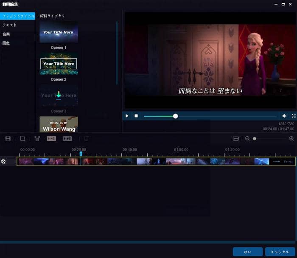Screen dimensions: 297x258
Task: Choose the Opener 2 title thumbnail
Action: (59, 64)
